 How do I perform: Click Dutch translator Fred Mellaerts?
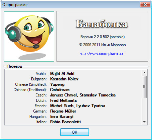[x=63, y=100]
